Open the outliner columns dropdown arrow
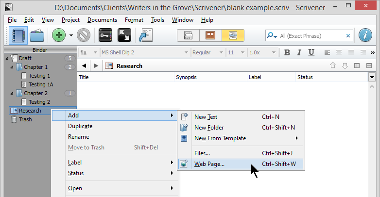 coord(372,77)
